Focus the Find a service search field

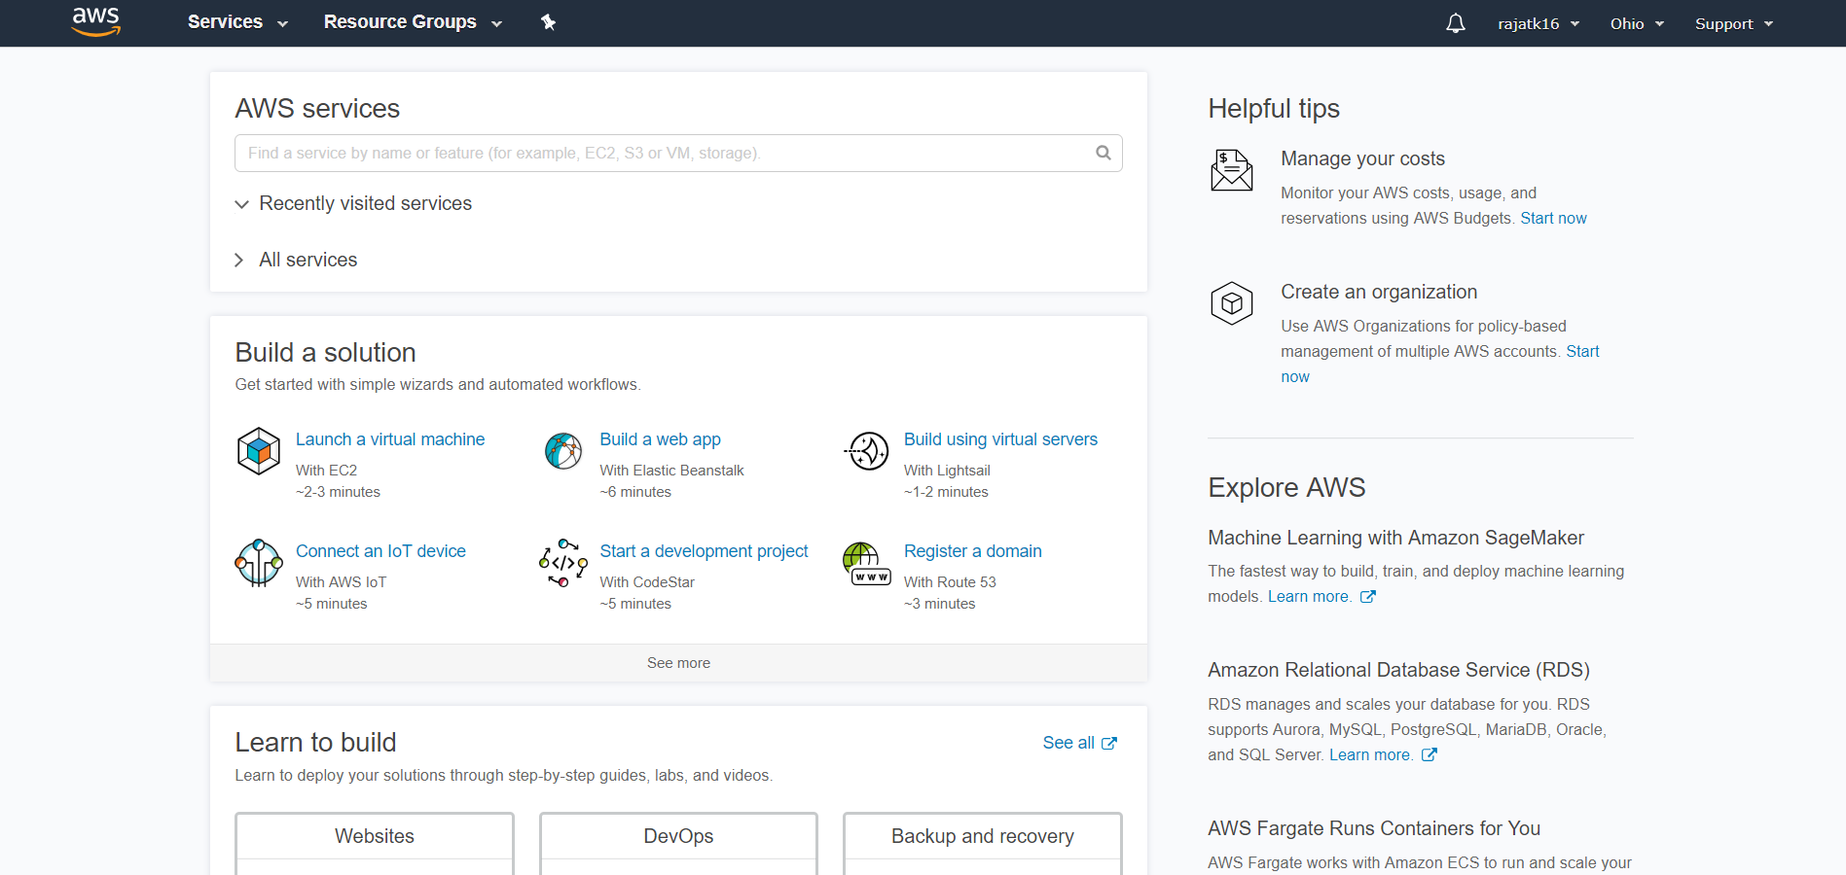pos(678,153)
